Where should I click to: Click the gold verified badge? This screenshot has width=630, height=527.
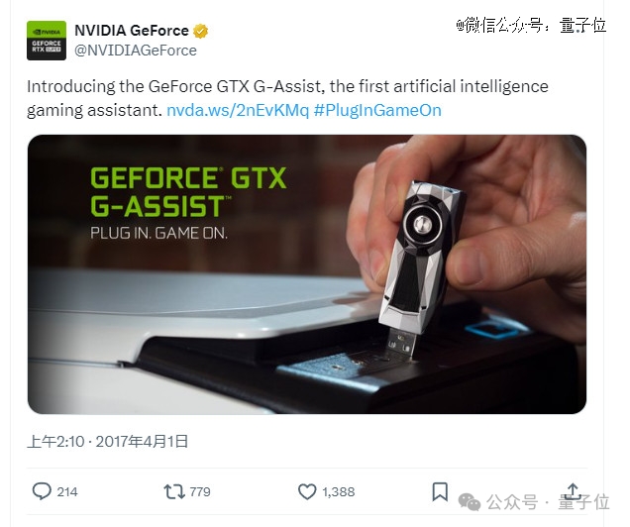(200, 31)
